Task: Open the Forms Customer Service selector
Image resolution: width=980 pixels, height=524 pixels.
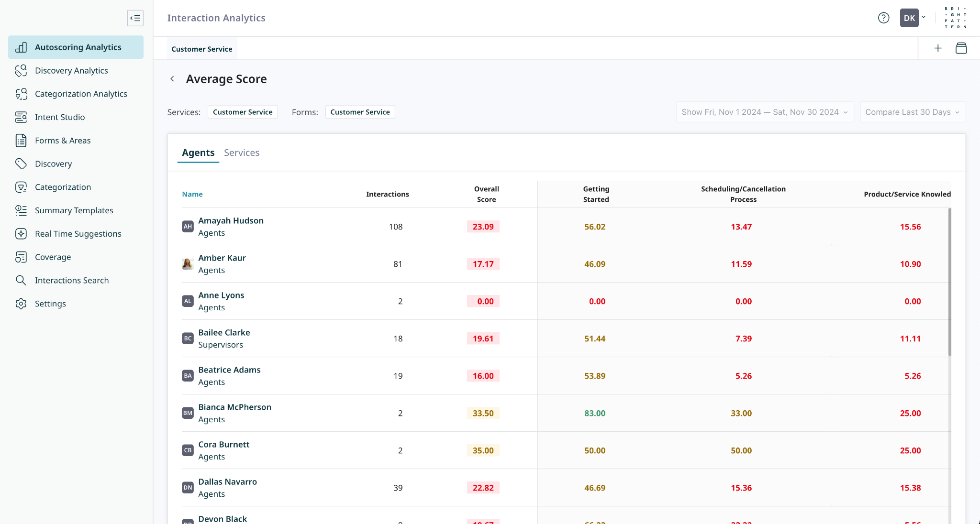Action: pos(360,112)
